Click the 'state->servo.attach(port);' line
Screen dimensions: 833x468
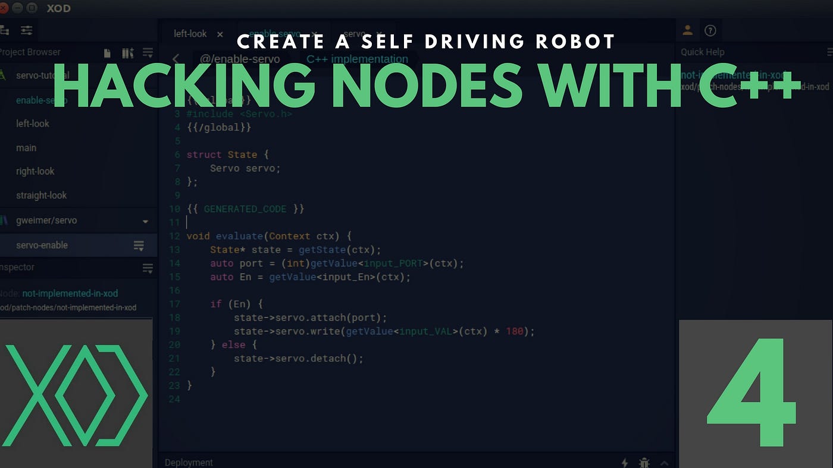pyautogui.click(x=310, y=318)
